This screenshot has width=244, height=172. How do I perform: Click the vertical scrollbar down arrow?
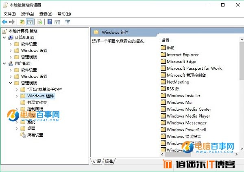[x=242, y=149]
